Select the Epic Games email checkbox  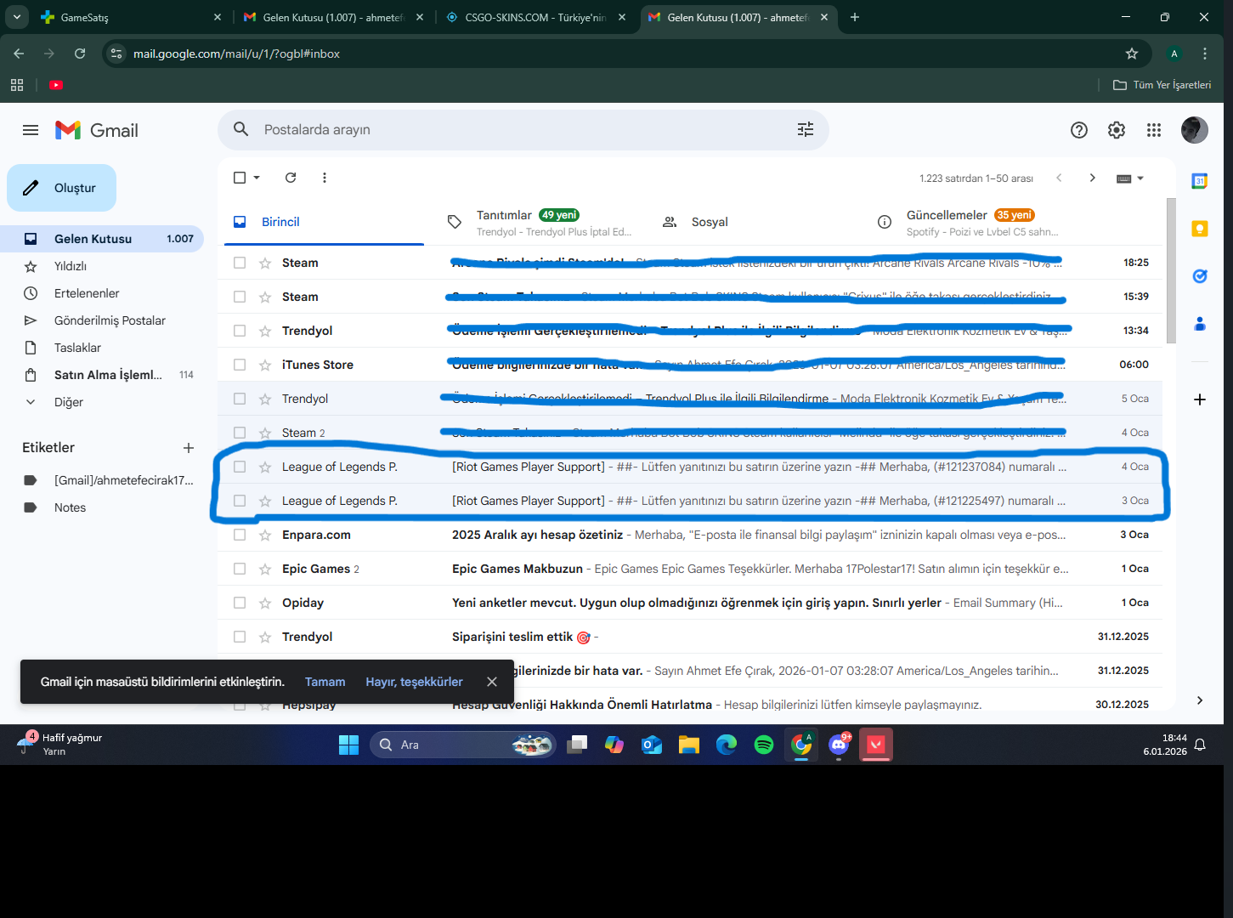coord(240,569)
